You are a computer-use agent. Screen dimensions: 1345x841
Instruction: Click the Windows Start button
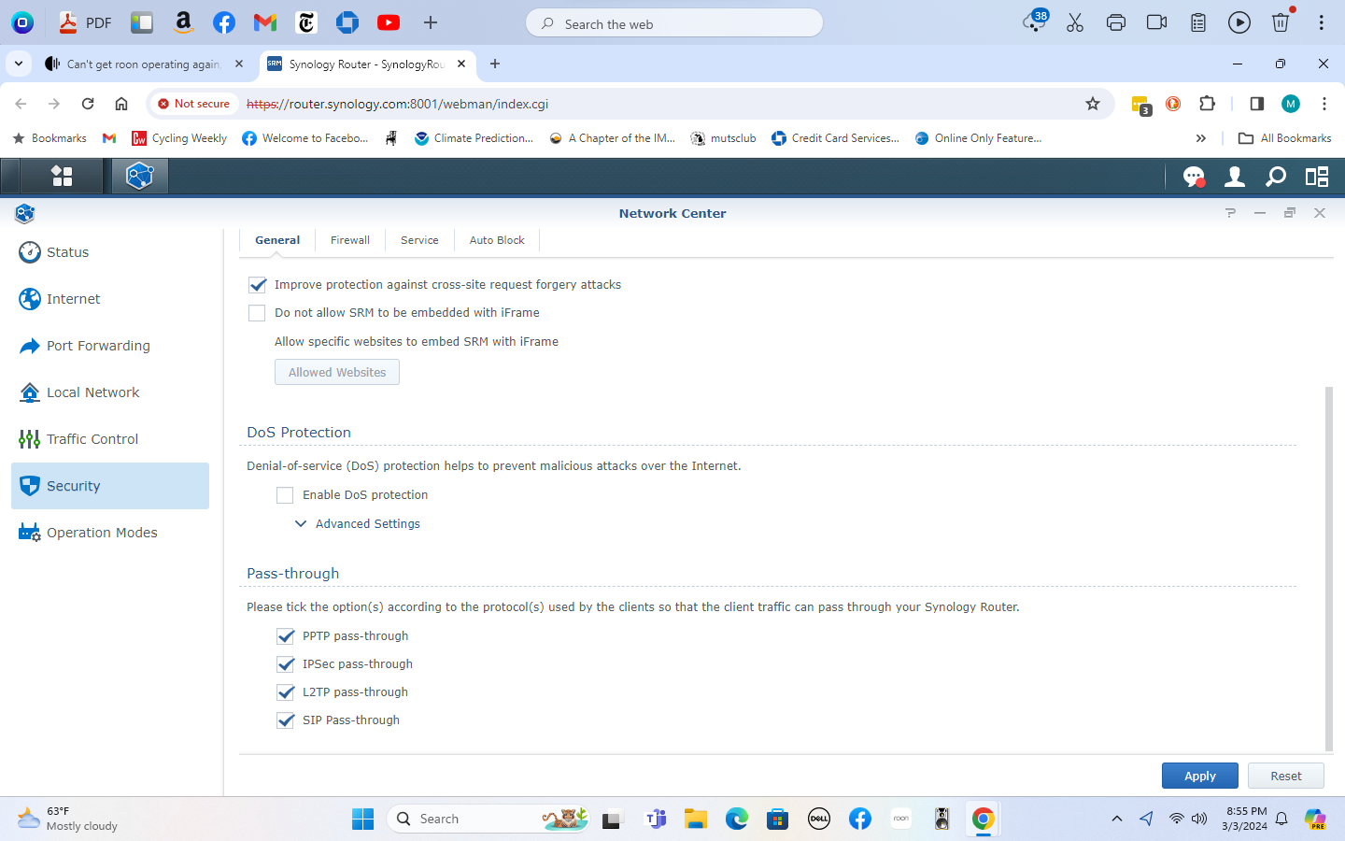pos(362,819)
